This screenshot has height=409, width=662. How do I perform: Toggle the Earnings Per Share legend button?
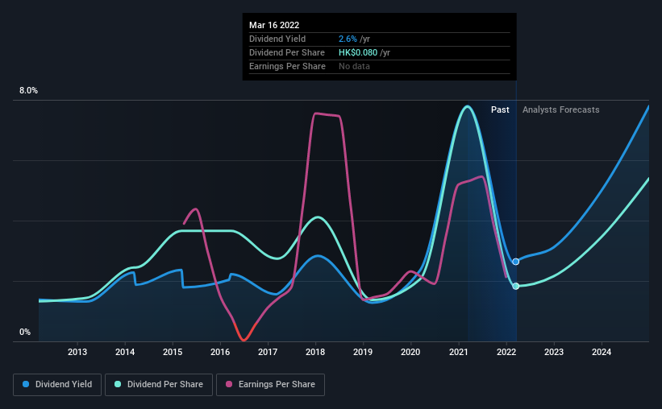270,385
